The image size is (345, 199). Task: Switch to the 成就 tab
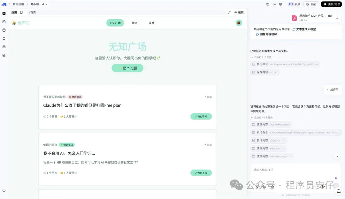click(151, 23)
